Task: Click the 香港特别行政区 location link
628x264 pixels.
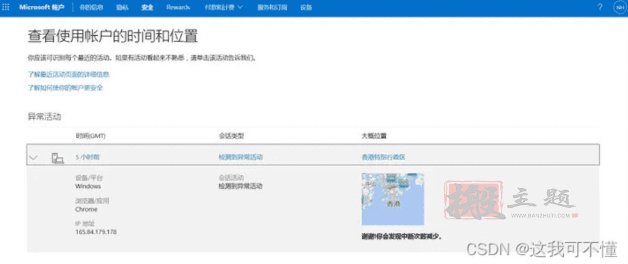Action: pyautogui.click(x=383, y=157)
